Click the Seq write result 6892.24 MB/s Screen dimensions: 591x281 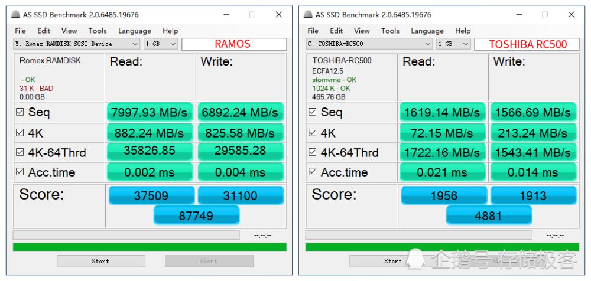(241, 112)
